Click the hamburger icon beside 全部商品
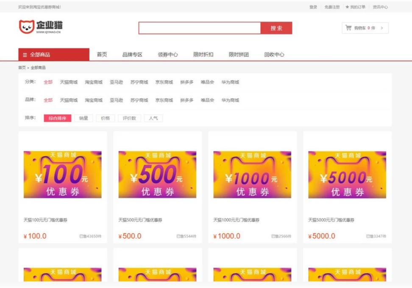 pos(25,55)
